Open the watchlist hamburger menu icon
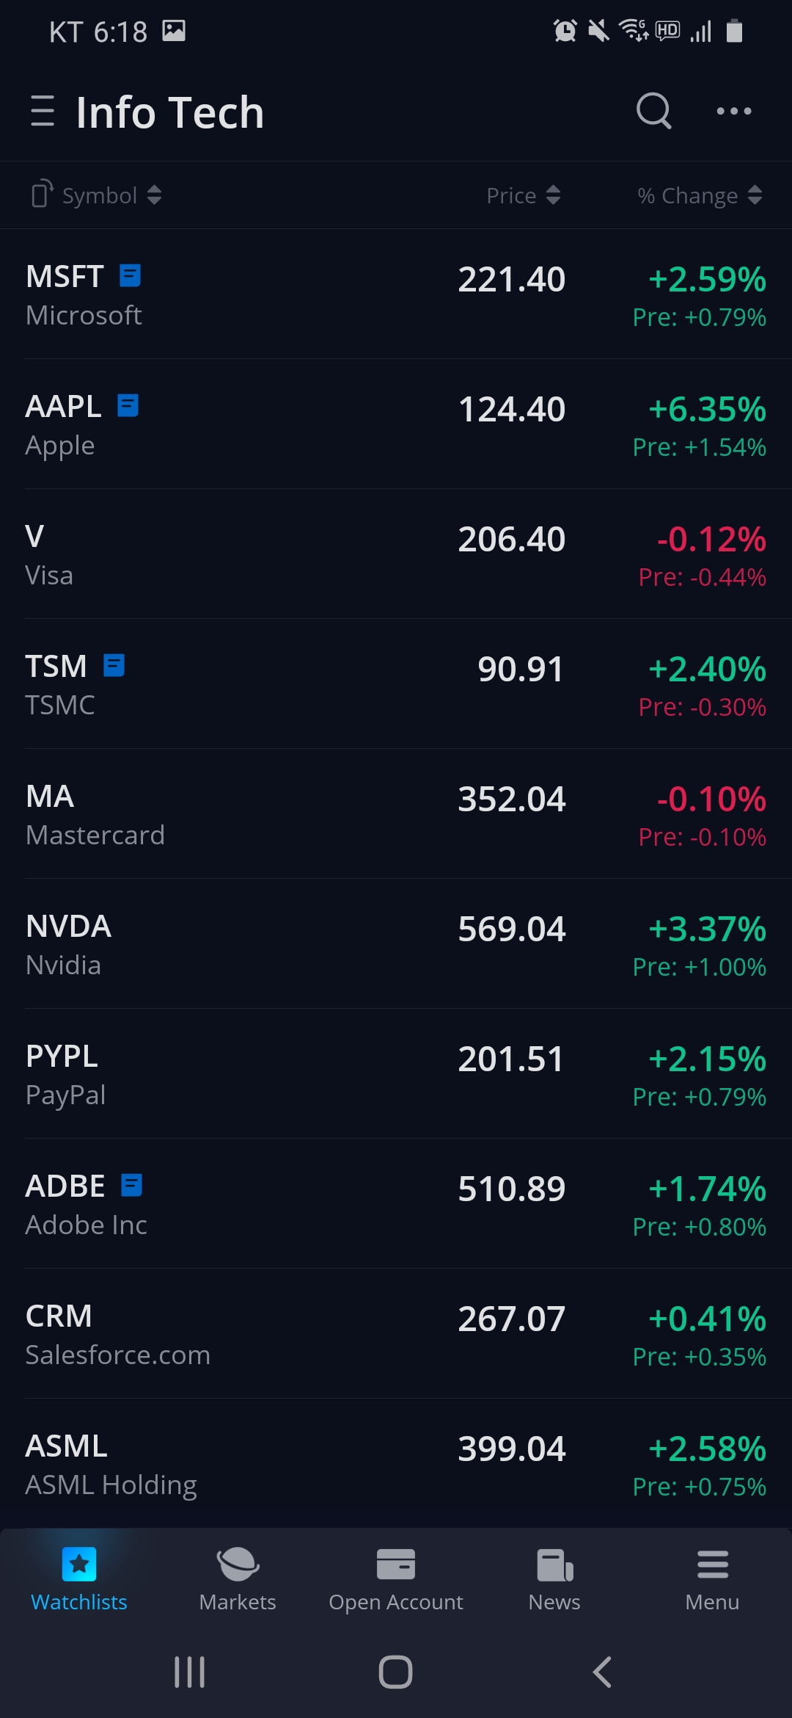This screenshot has width=792, height=1718. tap(43, 112)
